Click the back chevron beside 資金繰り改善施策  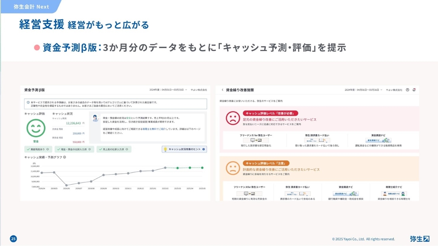point(223,90)
